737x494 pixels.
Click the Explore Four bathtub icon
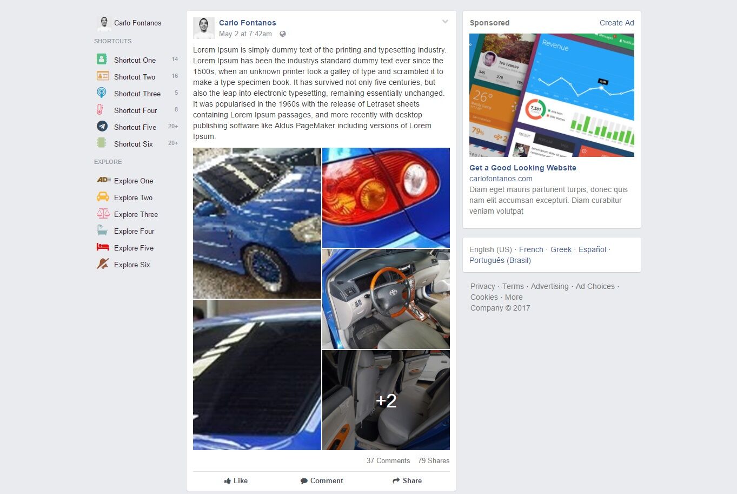point(102,230)
